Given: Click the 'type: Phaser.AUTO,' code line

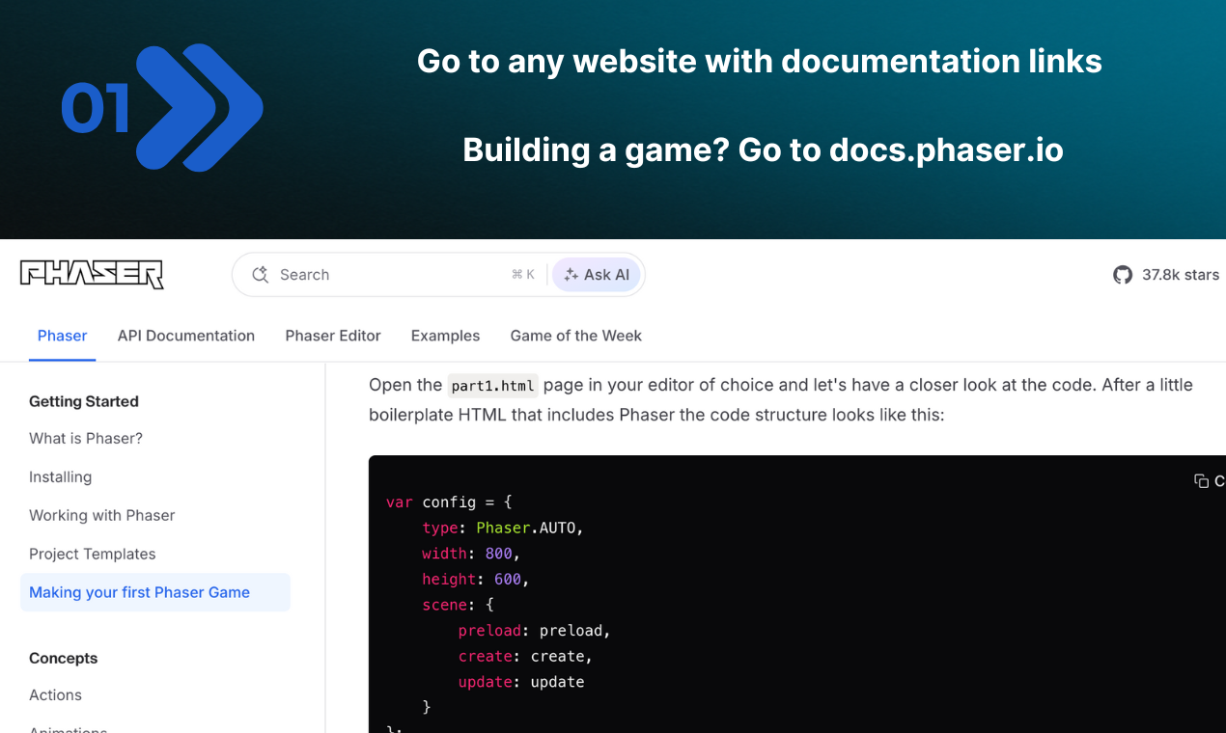Looking at the screenshot, I should [x=503, y=528].
